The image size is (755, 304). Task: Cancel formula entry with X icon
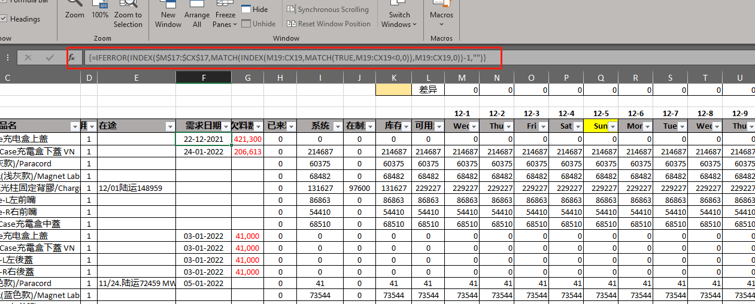tap(28, 57)
